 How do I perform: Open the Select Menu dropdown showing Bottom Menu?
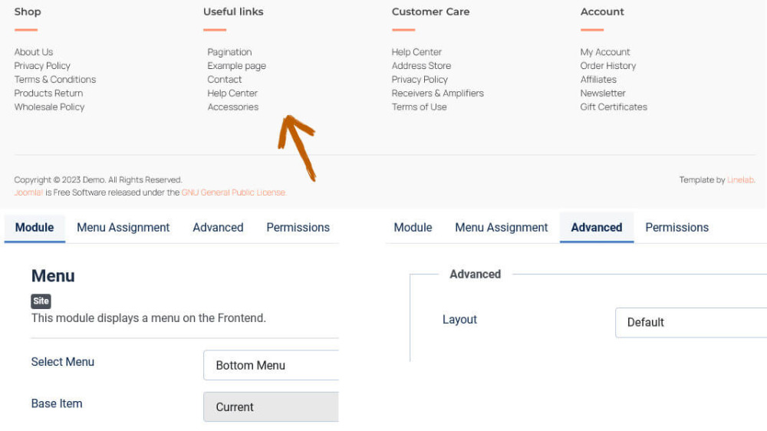(271, 365)
